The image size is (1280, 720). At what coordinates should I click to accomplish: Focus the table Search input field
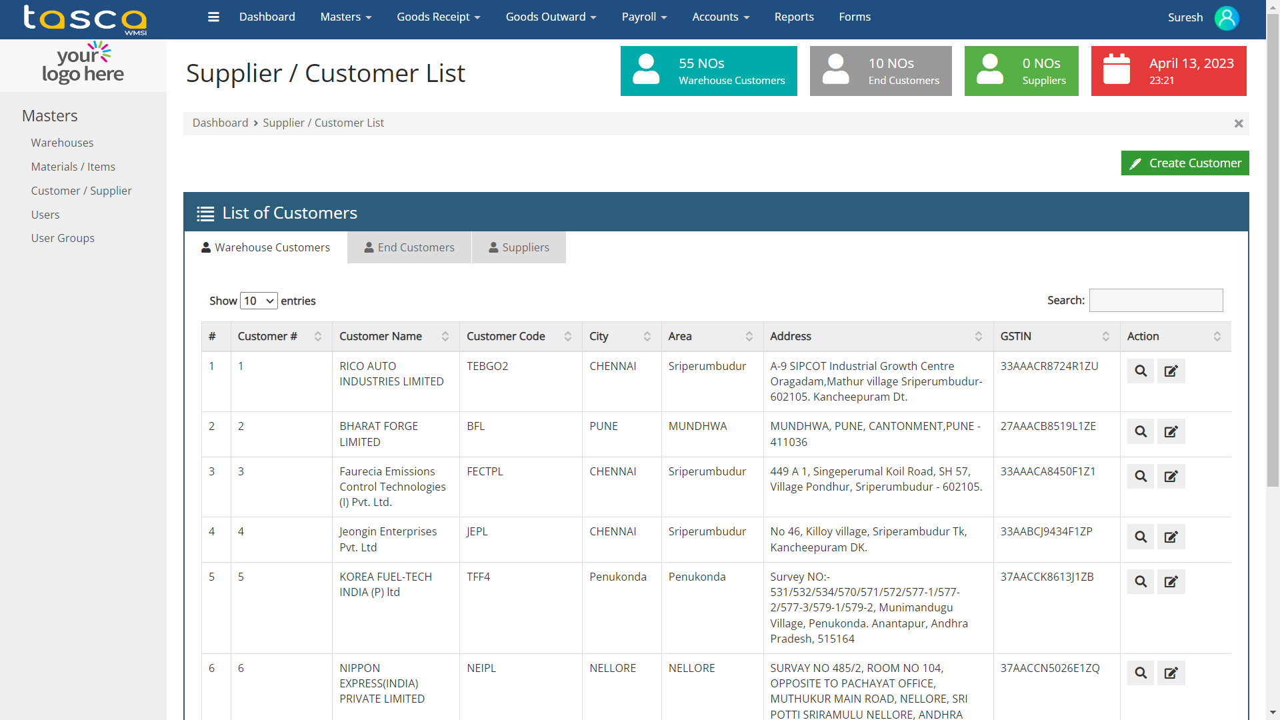[1156, 301]
